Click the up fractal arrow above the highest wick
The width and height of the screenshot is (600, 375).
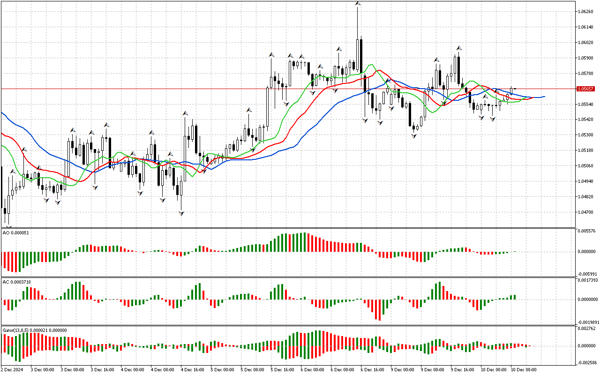pyautogui.click(x=358, y=3)
